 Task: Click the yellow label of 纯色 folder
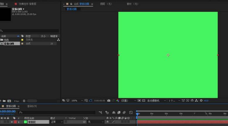click(22, 40)
